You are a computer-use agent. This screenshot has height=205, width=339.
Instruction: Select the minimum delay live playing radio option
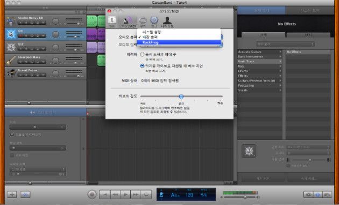(x=142, y=66)
